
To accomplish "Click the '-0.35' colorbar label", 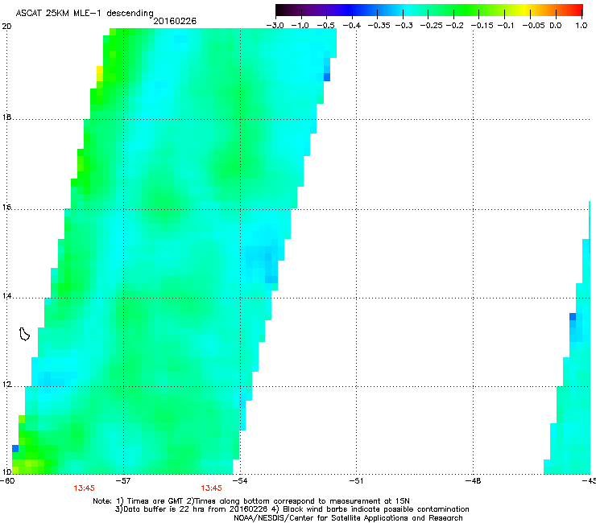I will tap(379, 26).
